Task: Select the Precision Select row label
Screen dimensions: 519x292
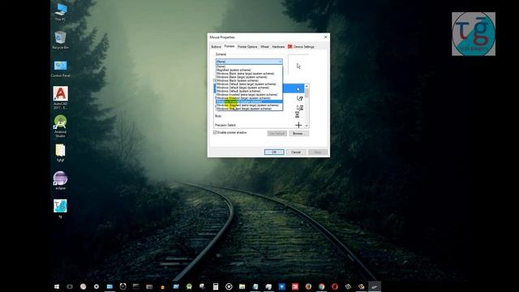Action: click(x=225, y=125)
